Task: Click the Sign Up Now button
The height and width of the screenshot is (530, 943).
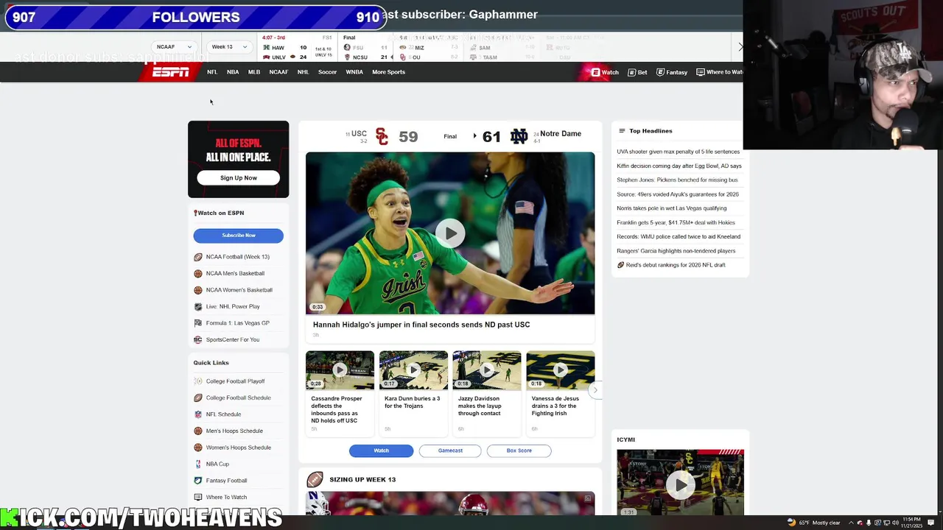Action: coord(239,177)
